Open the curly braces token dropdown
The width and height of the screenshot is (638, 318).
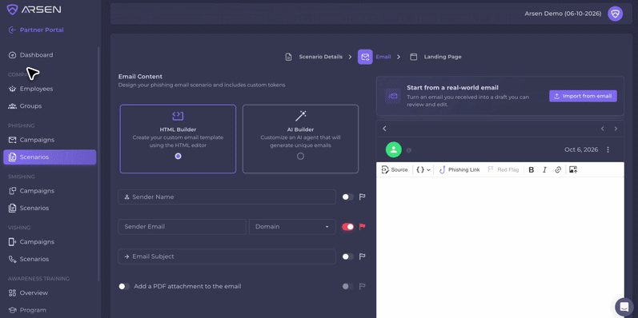coord(423,169)
